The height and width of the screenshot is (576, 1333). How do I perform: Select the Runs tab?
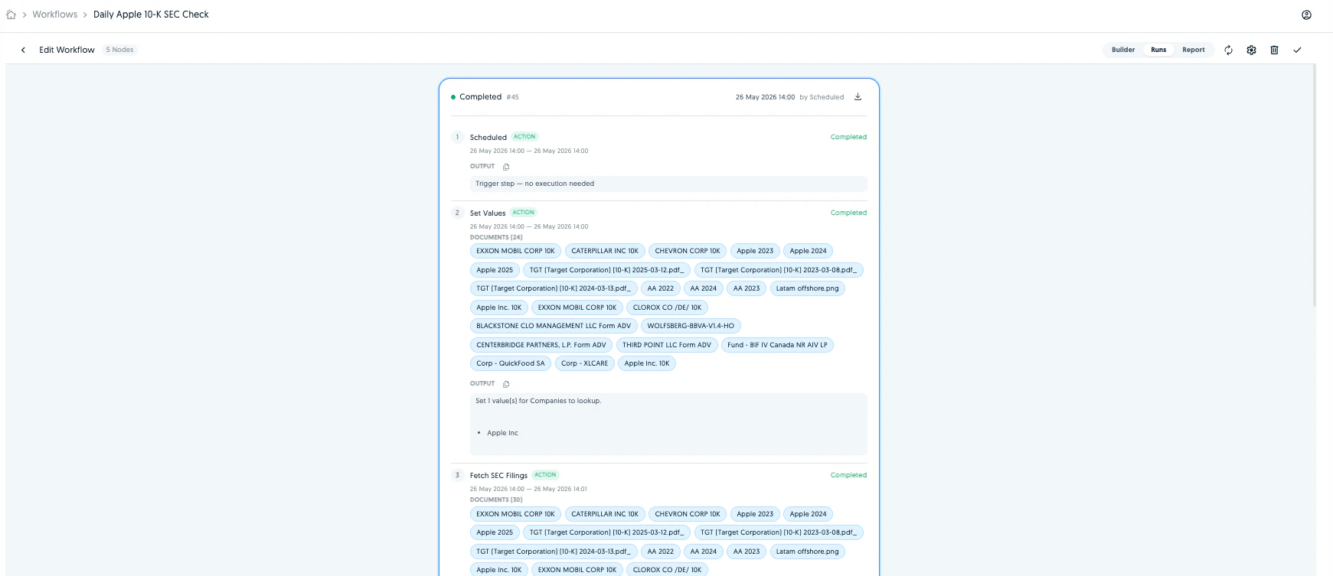click(x=1158, y=50)
